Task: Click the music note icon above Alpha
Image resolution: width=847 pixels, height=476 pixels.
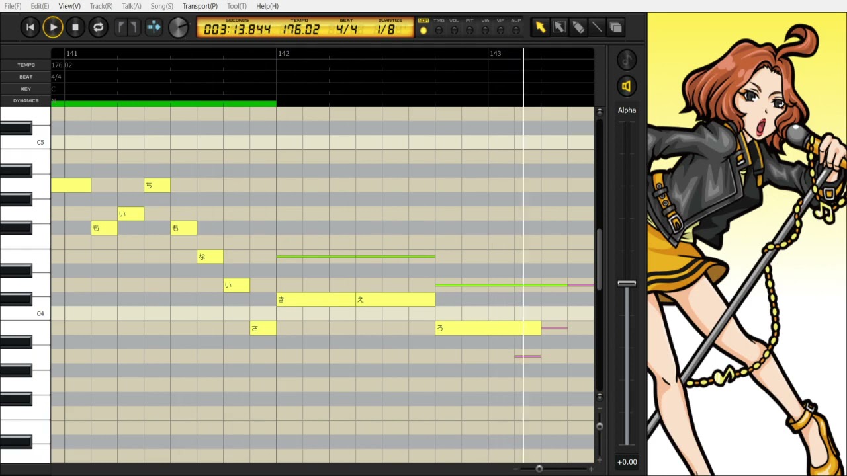Action: pos(627,59)
